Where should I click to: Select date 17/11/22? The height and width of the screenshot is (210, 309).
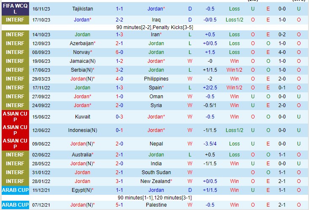(x=41, y=88)
